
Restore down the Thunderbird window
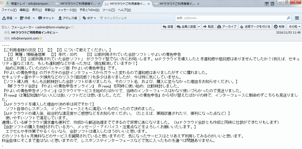click(286, 2)
